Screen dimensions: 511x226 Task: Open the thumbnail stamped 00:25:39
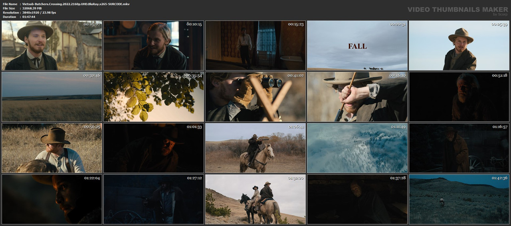(x=459, y=45)
